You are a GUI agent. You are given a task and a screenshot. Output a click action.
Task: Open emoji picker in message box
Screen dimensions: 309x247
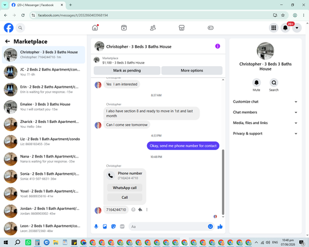click(x=210, y=227)
